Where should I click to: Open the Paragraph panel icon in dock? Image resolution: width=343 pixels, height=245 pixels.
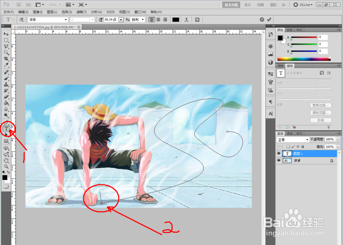coord(271,102)
